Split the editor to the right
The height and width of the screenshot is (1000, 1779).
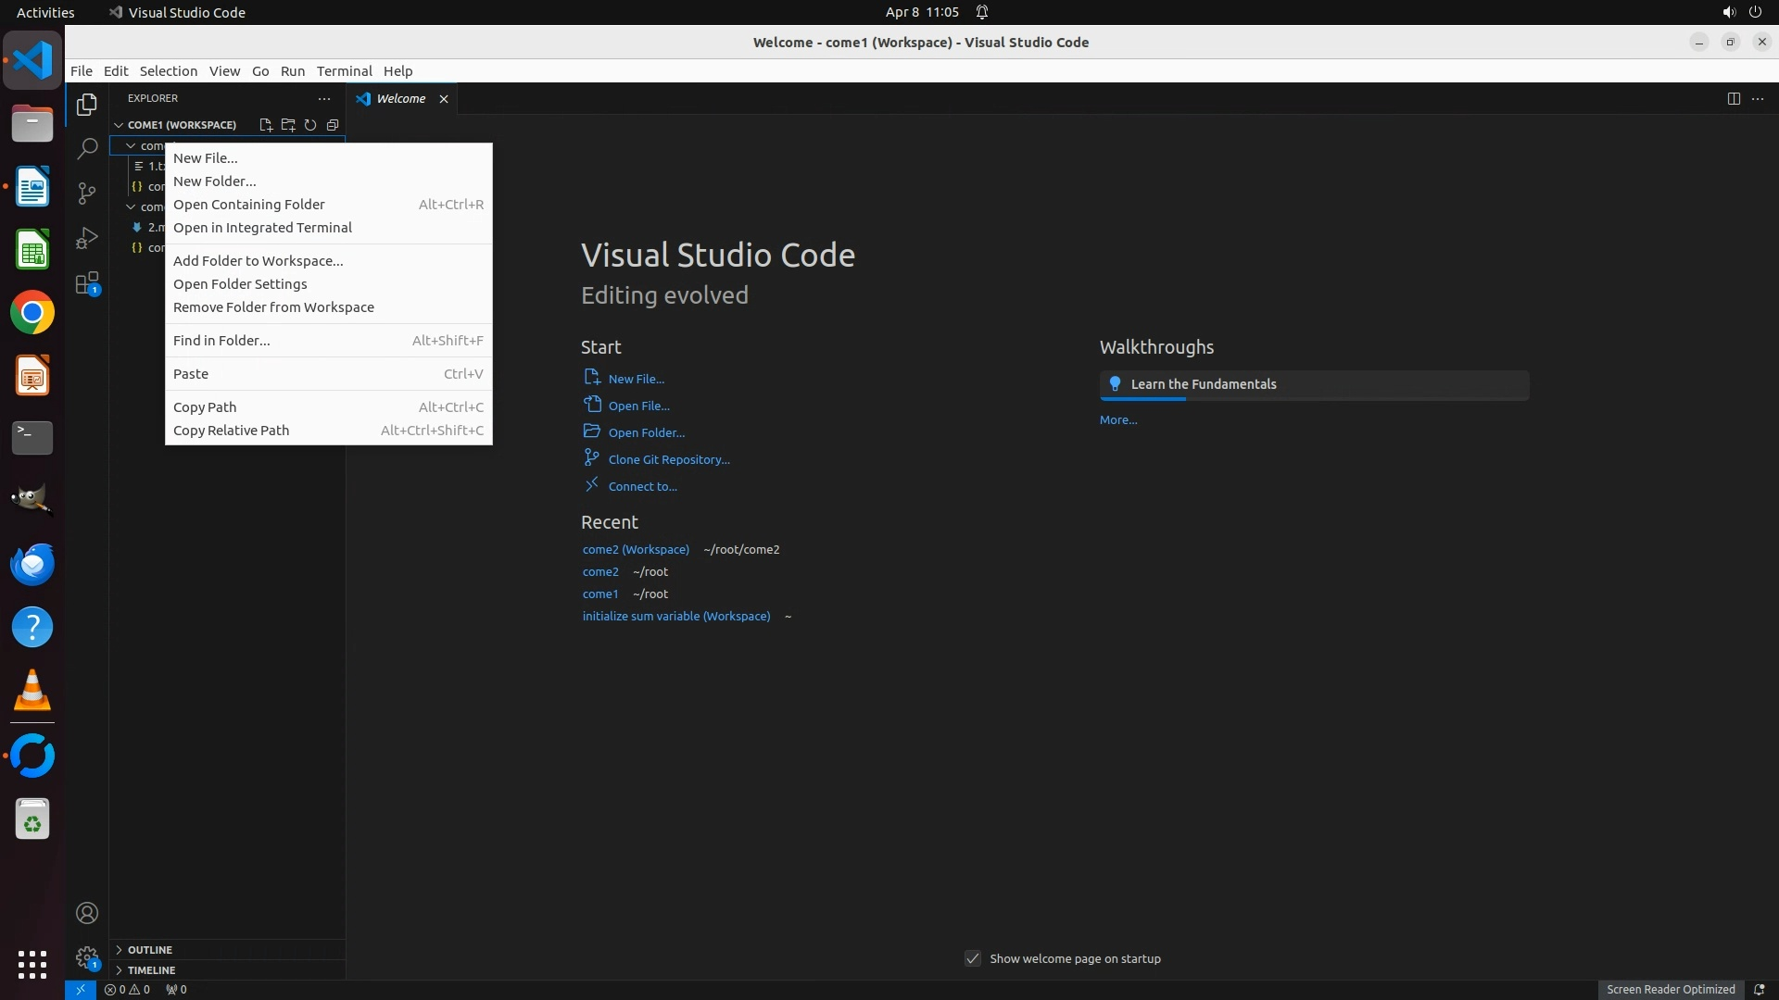[x=1734, y=99]
